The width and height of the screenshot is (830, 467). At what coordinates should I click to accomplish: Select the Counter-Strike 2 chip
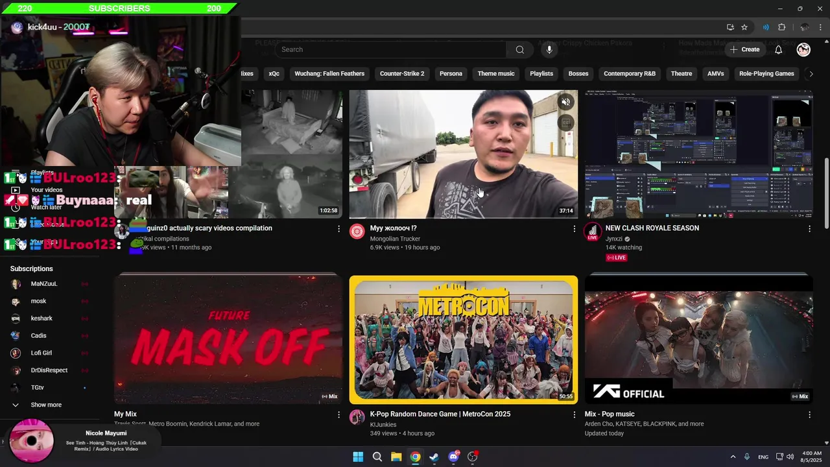[402, 73]
